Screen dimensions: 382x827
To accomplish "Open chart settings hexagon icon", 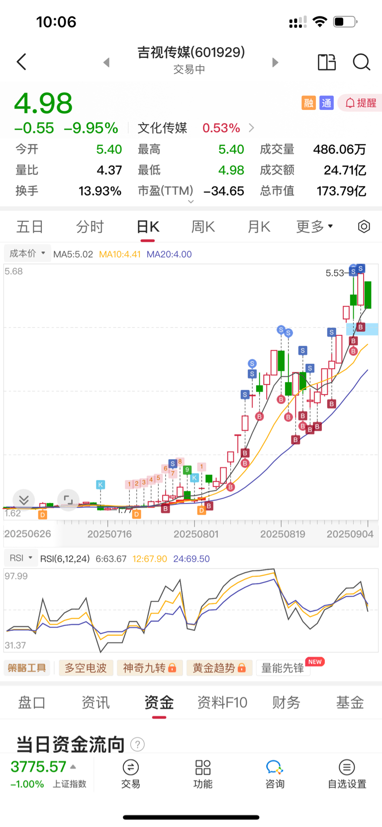I will click(364, 227).
